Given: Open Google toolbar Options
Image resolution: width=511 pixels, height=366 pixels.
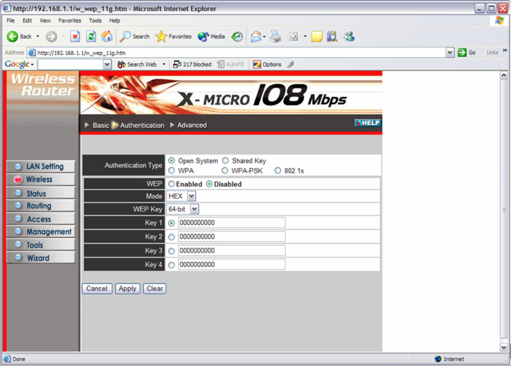Looking at the screenshot, I should pyautogui.click(x=267, y=65).
